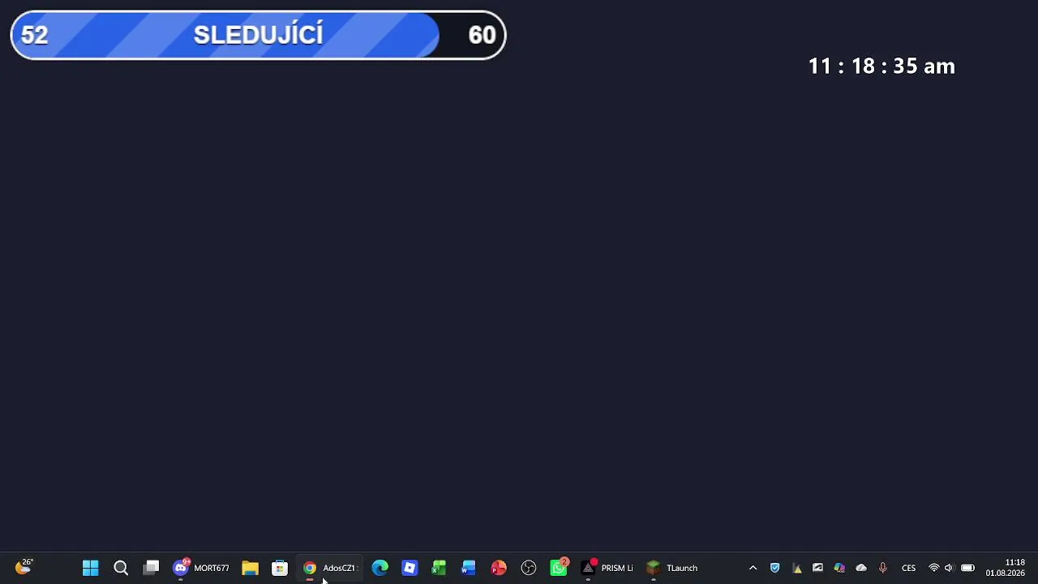
Task: Click the battery status icon
Action: coord(967,568)
